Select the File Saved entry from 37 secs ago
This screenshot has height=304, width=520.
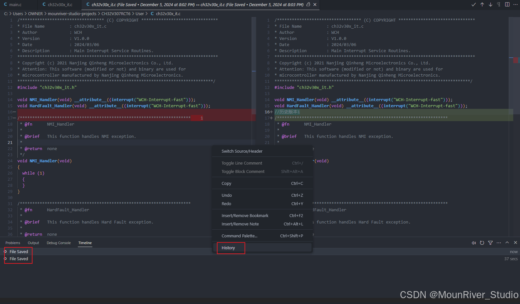coord(260,259)
